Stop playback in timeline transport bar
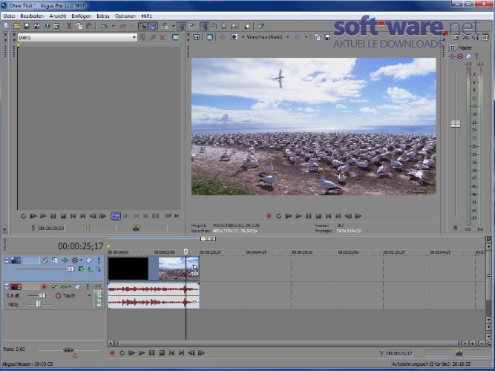 (162, 353)
